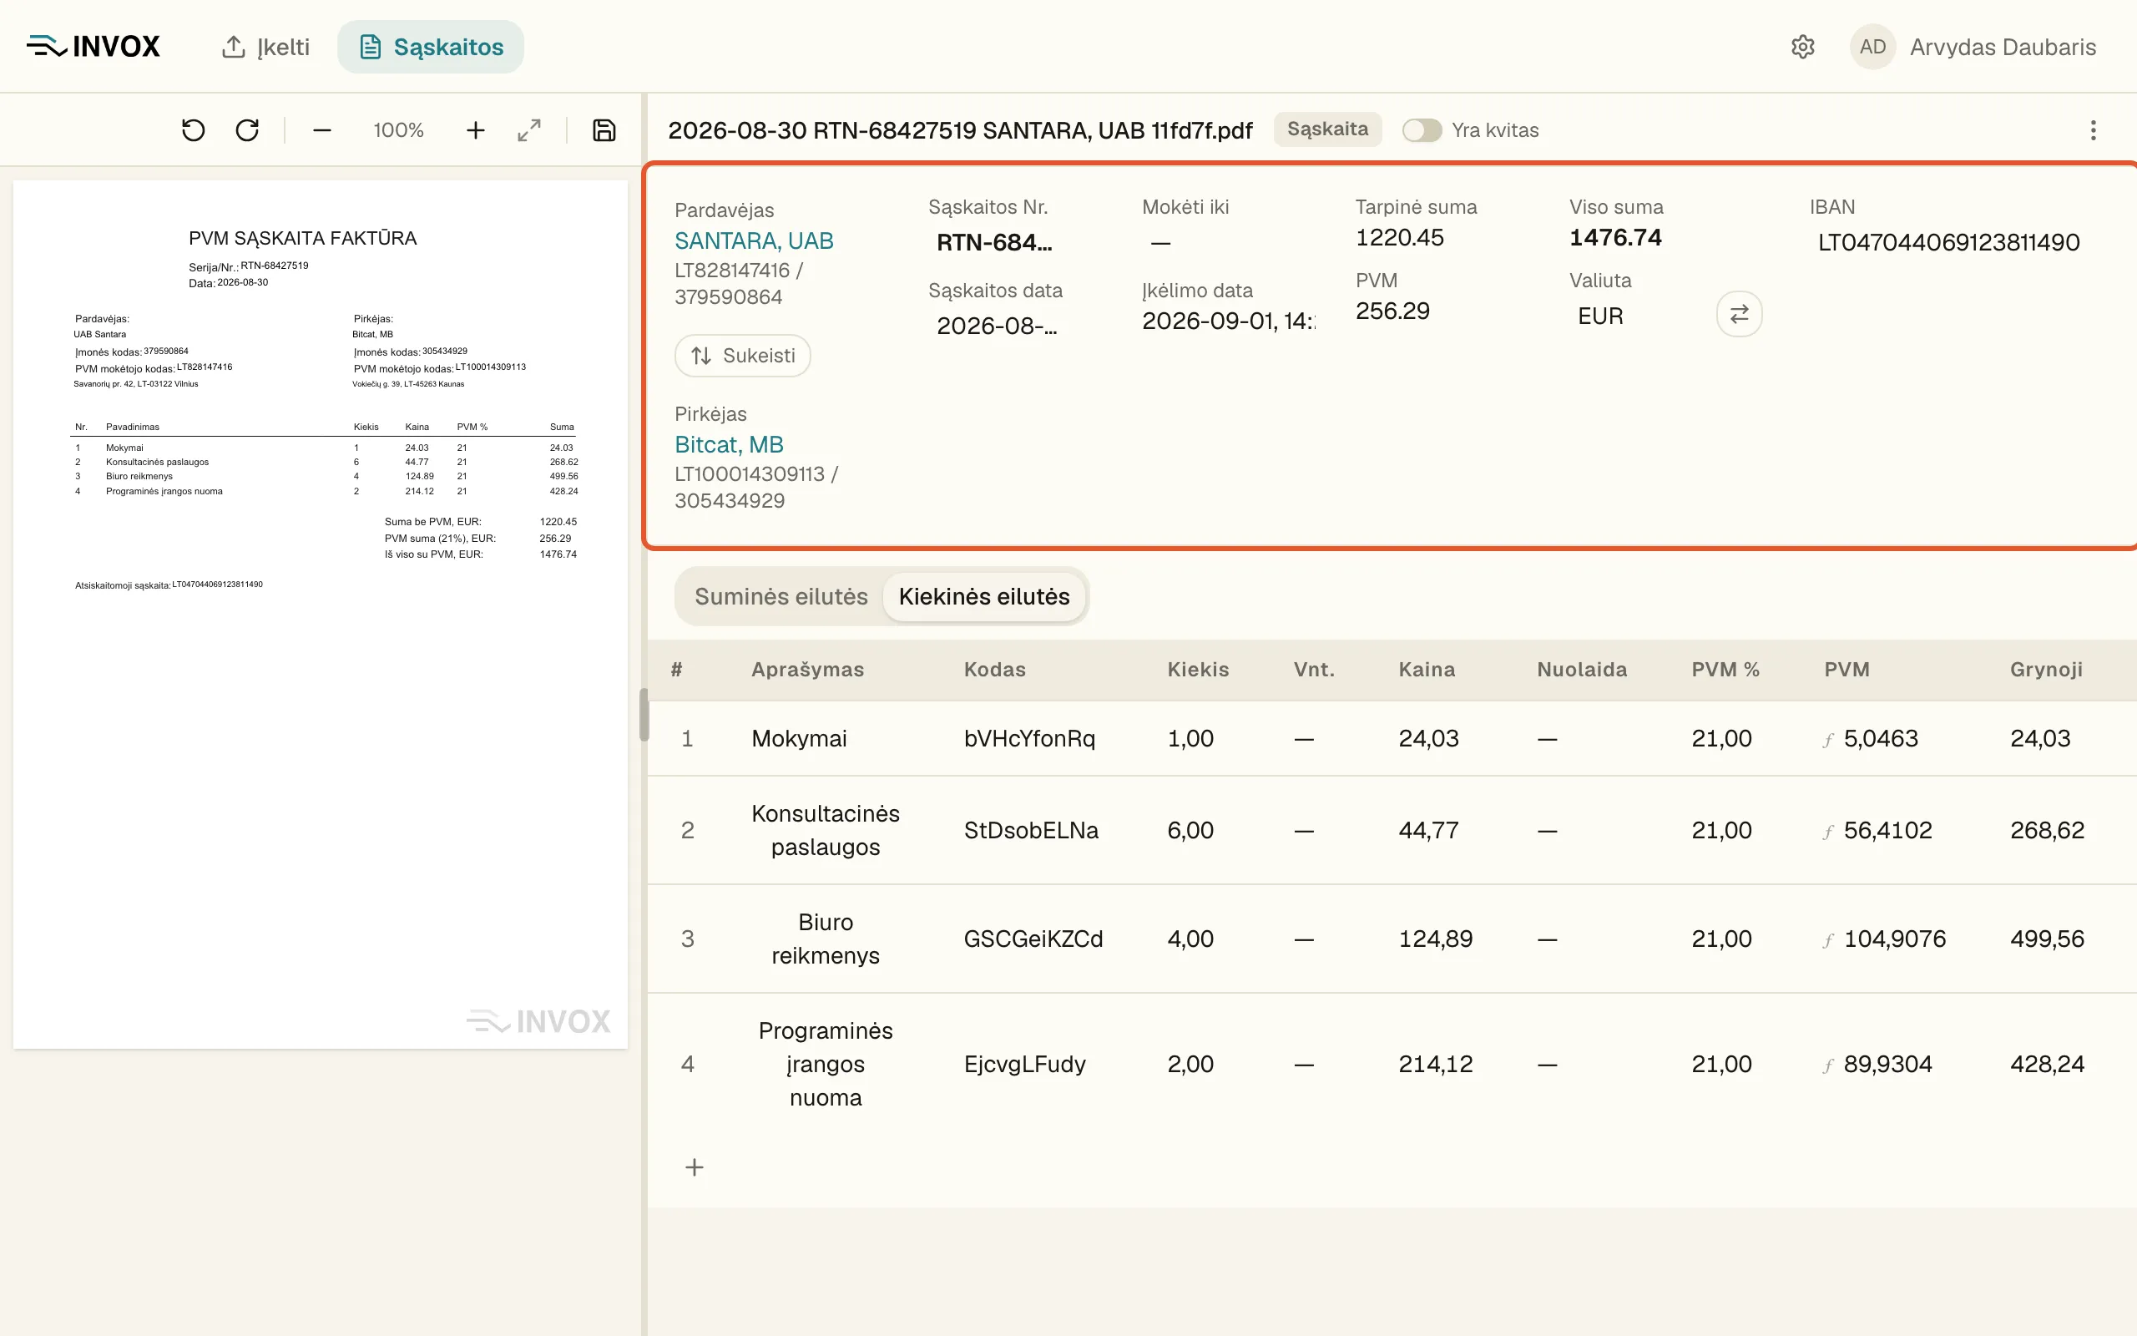Open the AD user avatar
Image resolution: width=2137 pixels, height=1336 pixels.
[x=1872, y=47]
